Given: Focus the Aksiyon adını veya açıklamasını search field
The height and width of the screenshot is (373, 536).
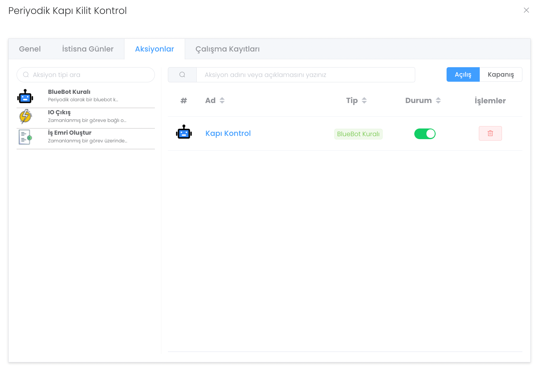Looking at the screenshot, I should [305, 75].
